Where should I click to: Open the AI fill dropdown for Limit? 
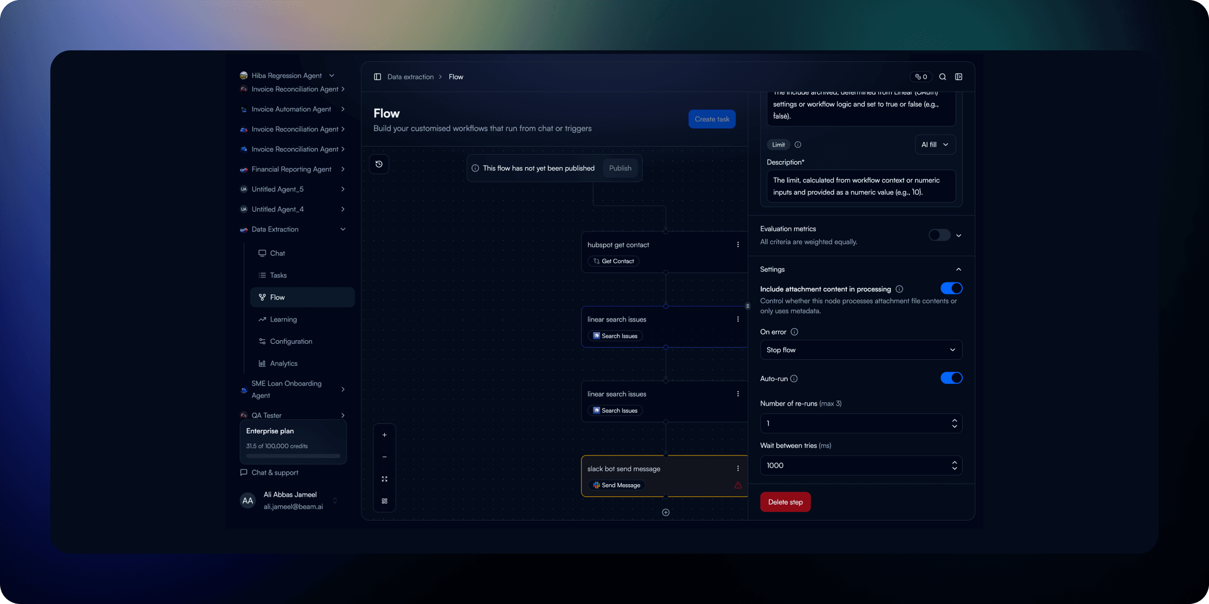pyautogui.click(x=934, y=145)
